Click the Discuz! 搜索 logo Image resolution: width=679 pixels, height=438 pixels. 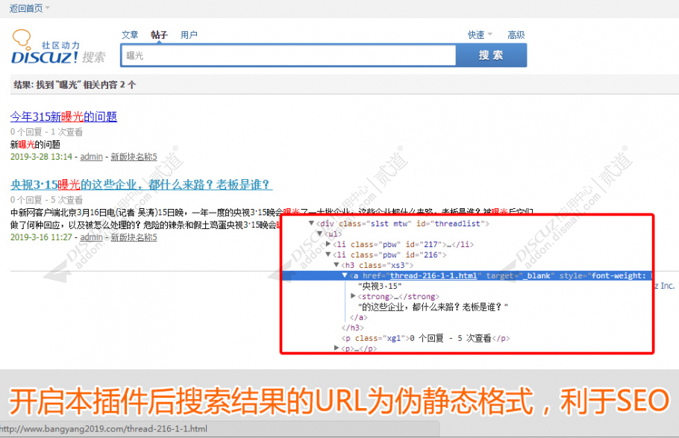[58, 47]
